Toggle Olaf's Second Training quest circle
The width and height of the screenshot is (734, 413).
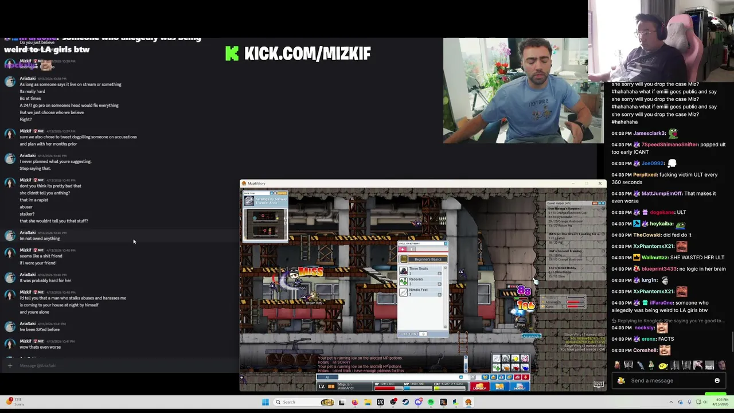tap(603, 251)
